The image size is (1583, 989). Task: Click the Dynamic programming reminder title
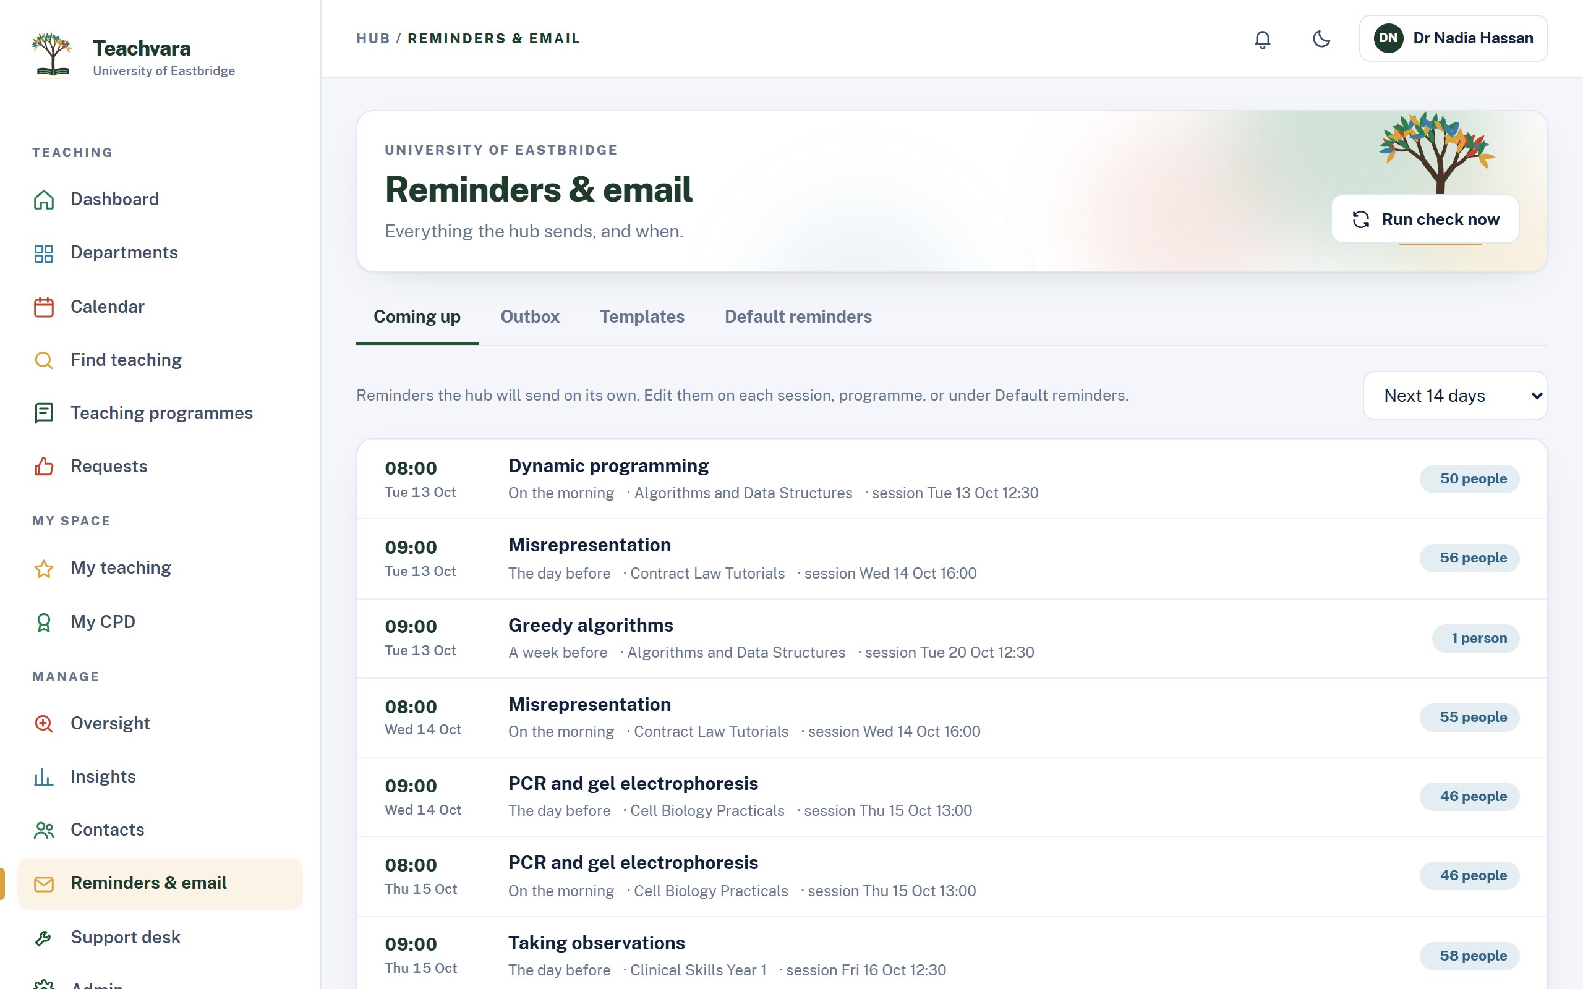[608, 465]
